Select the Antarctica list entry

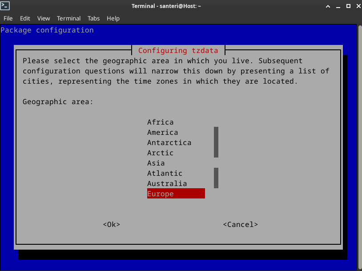(169, 143)
